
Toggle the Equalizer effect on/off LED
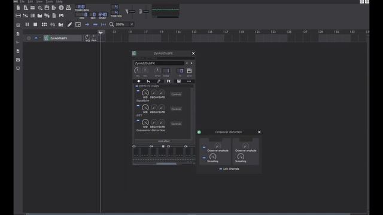[138, 91]
